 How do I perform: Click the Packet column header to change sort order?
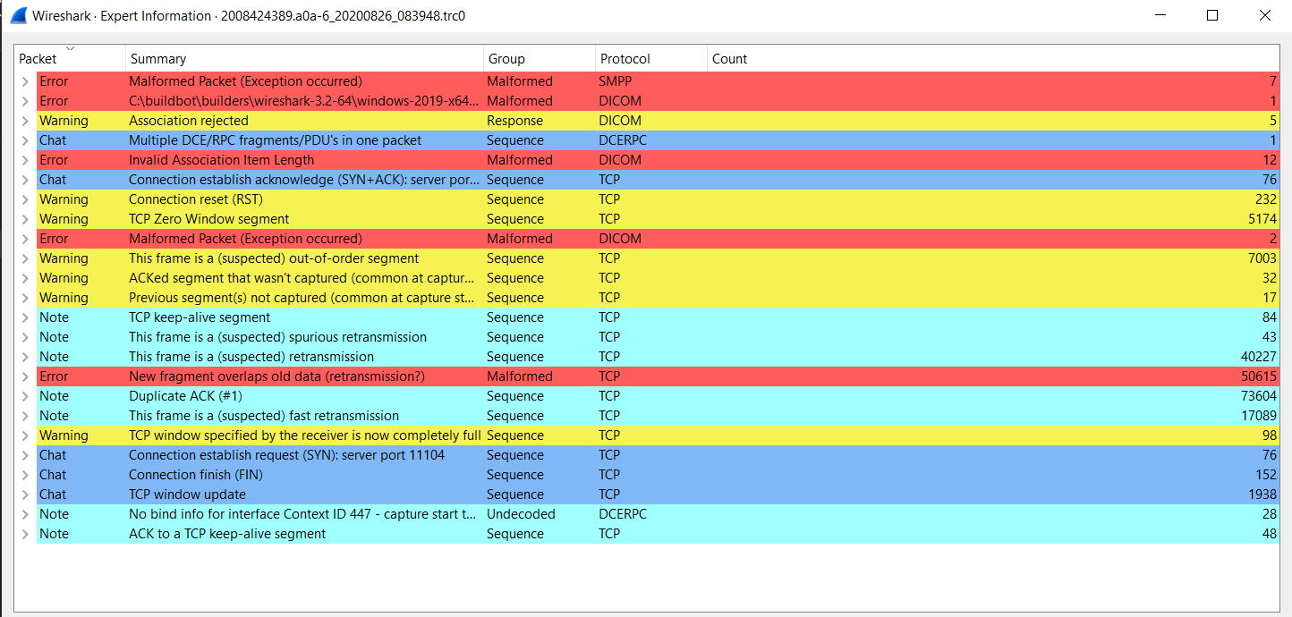(x=43, y=58)
